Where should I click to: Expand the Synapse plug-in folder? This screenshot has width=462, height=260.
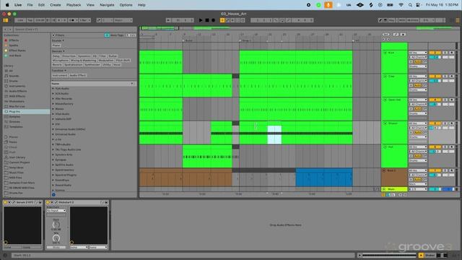(53, 160)
